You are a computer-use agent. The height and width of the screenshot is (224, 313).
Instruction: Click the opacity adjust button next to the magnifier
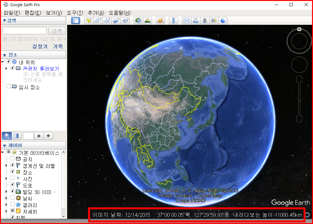16,136
